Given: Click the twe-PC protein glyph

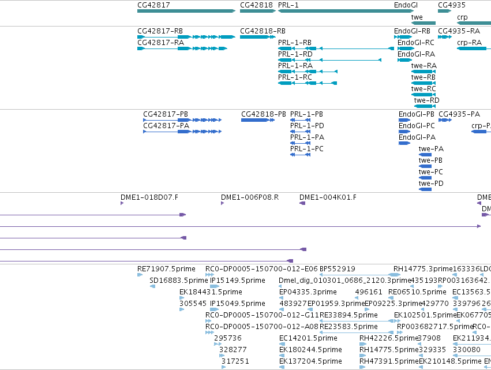Looking at the screenshot, I should pyautogui.click(x=425, y=178).
